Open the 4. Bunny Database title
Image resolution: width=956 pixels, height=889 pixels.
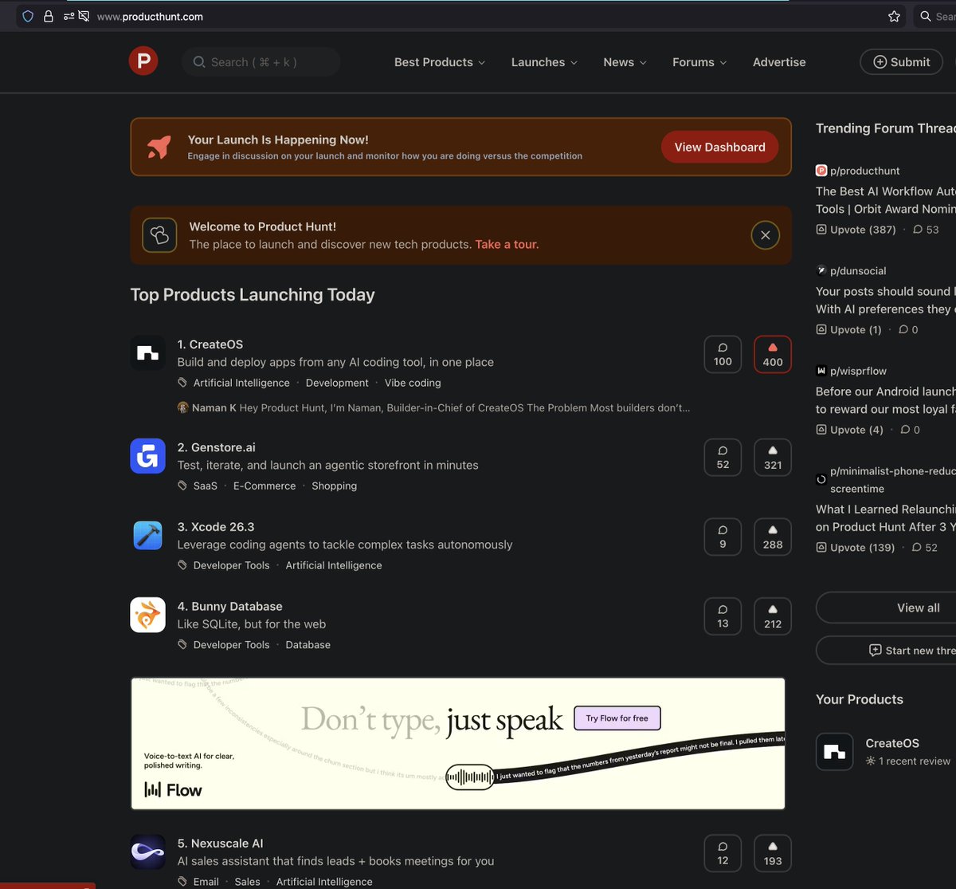(x=229, y=607)
